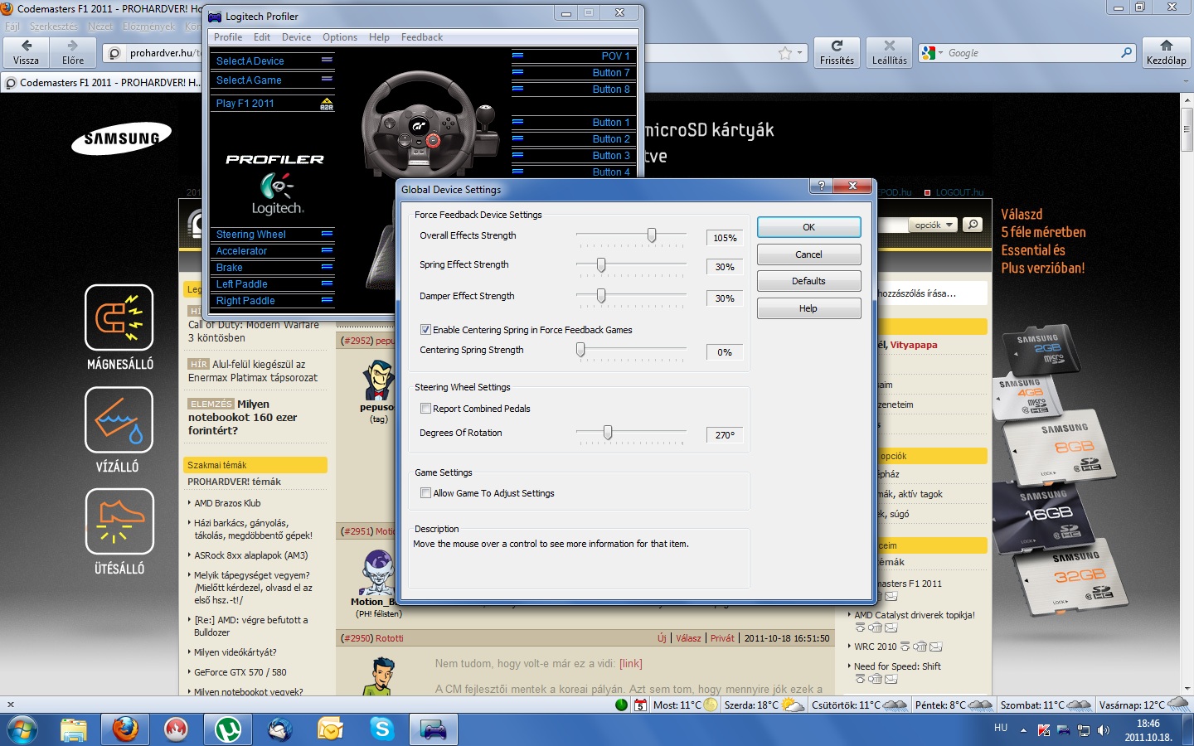Image resolution: width=1194 pixels, height=746 pixels.
Task: Expand Select A Device dropdown
Action: tap(327, 61)
